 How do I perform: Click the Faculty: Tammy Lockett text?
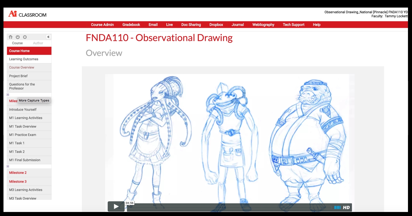(x=389, y=16)
